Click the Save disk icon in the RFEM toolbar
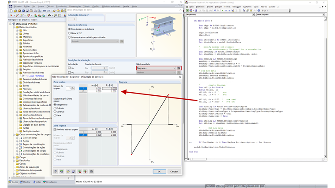 [x=27, y=11]
